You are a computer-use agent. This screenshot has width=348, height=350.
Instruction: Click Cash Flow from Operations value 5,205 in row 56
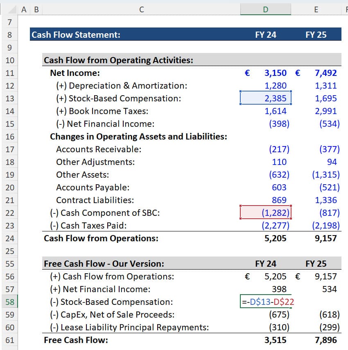(276, 277)
